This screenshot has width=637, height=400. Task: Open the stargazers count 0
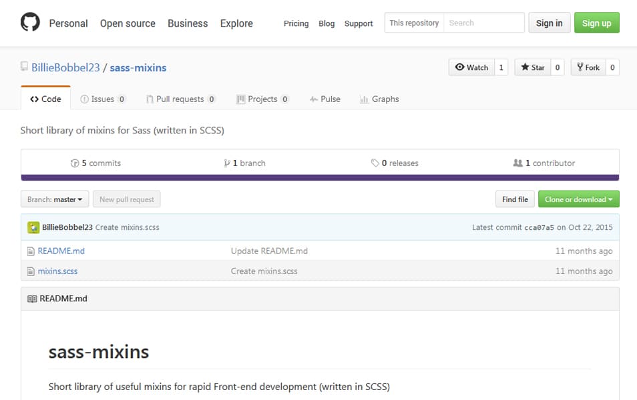[x=558, y=67]
